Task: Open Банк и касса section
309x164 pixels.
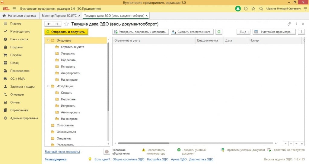Action: coord(18,39)
